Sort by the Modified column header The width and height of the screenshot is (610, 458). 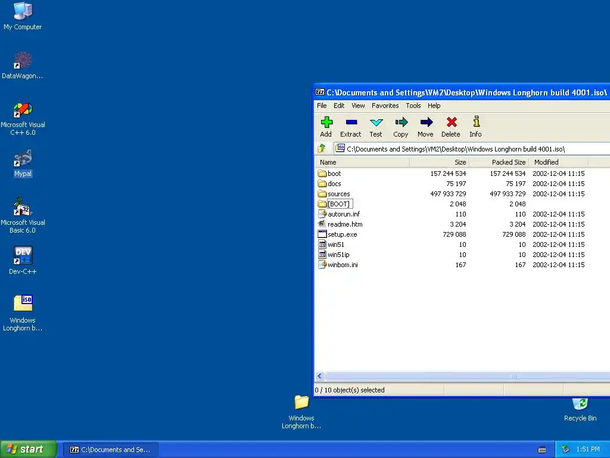coord(558,162)
